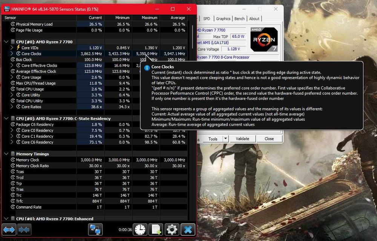Expand the Core Usage row
Screen dimensions: 377x241
click(12, 77)
